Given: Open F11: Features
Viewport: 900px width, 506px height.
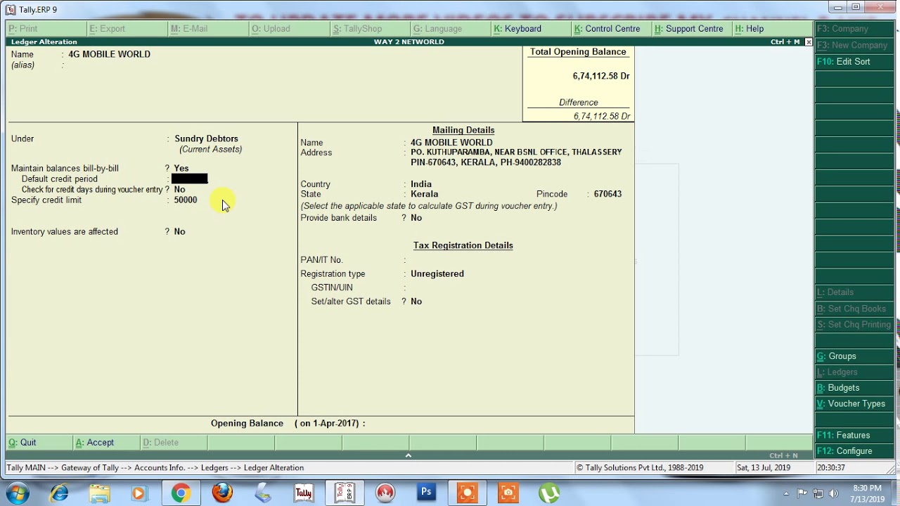Looking at the screenshot, I should tap(853, 435).
